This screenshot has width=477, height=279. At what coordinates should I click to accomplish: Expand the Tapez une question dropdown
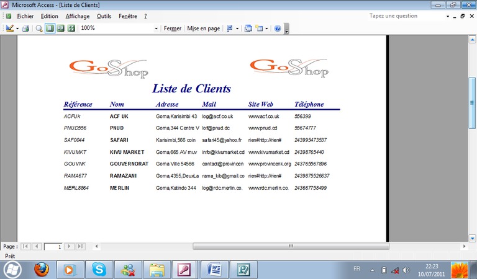tap(448, 16)
